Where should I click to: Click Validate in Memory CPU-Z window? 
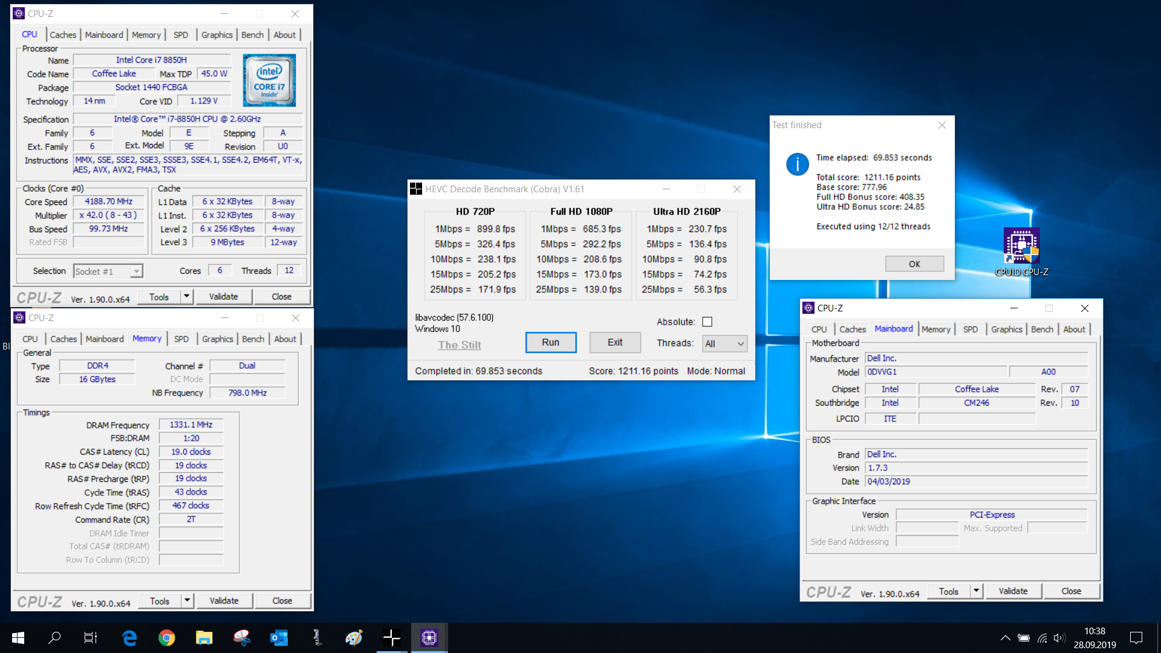tap(224, 600)
